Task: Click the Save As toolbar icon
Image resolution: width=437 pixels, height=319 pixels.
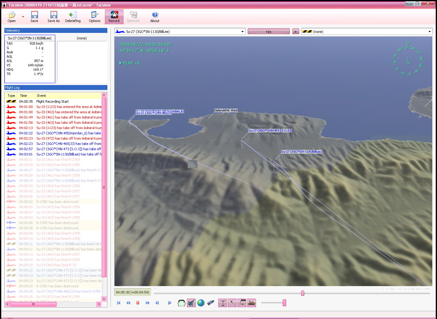Action: (x=53, y=17)
